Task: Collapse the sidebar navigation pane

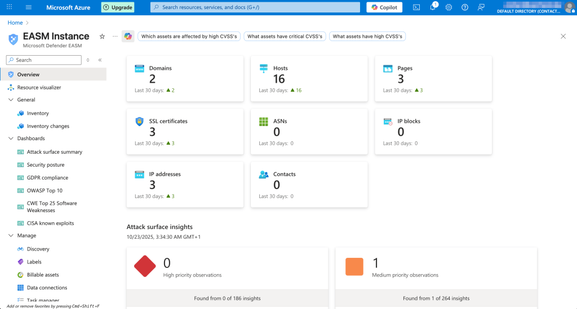Action: click(x=100, y=60)
